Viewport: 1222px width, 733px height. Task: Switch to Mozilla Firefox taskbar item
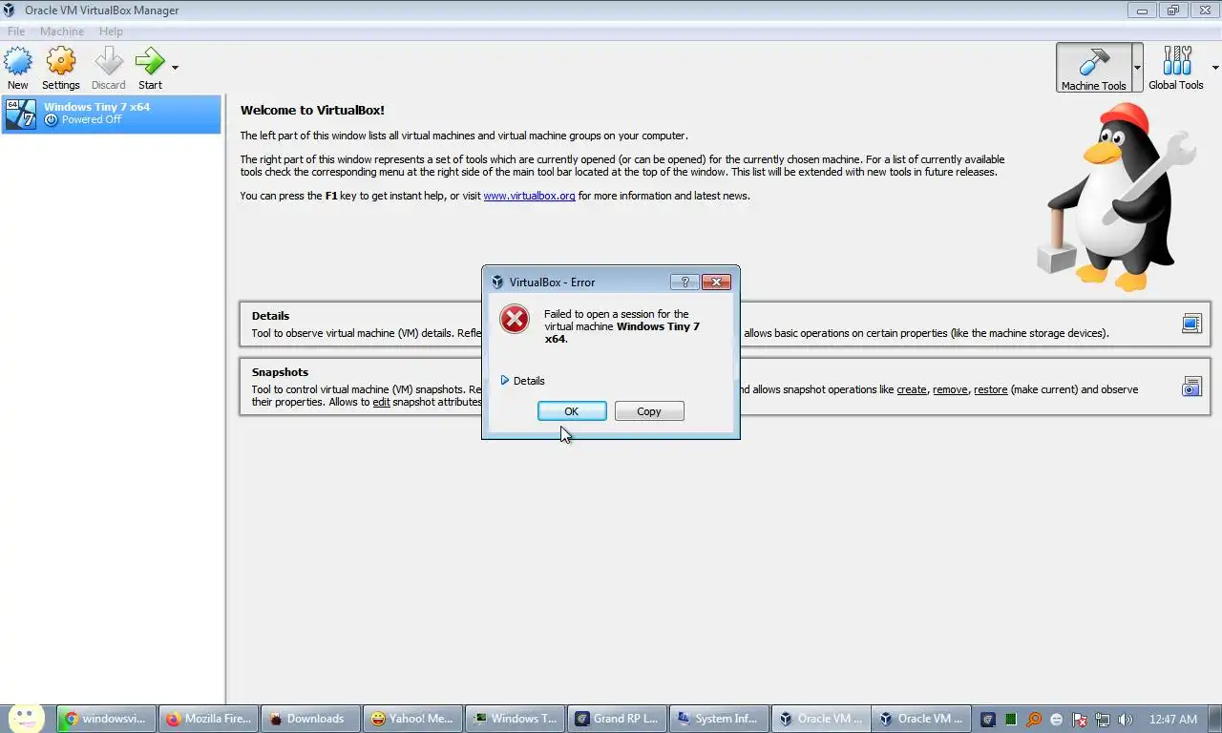[x=208, y=719]
